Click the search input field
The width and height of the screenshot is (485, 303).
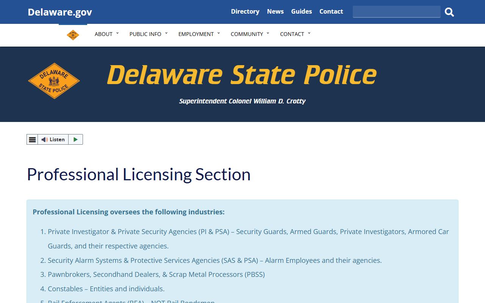pyautogui.click(x=396, y=12)
